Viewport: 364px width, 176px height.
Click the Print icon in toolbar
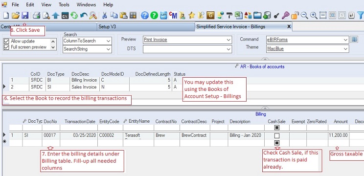[x=36, y=16]
